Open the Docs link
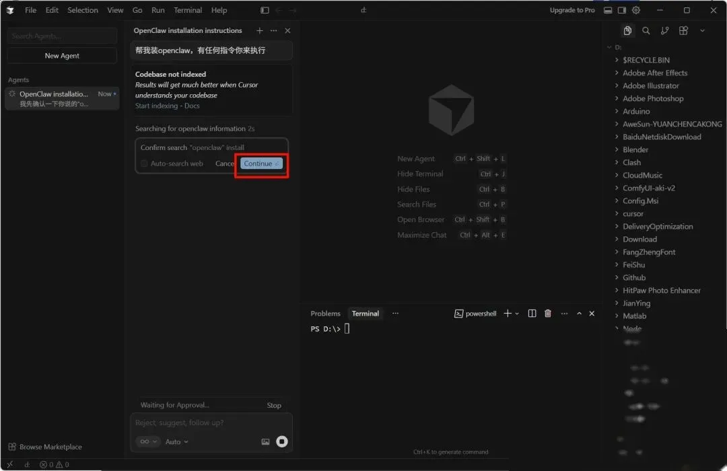The image size is (727, 471). click(192, 106)
